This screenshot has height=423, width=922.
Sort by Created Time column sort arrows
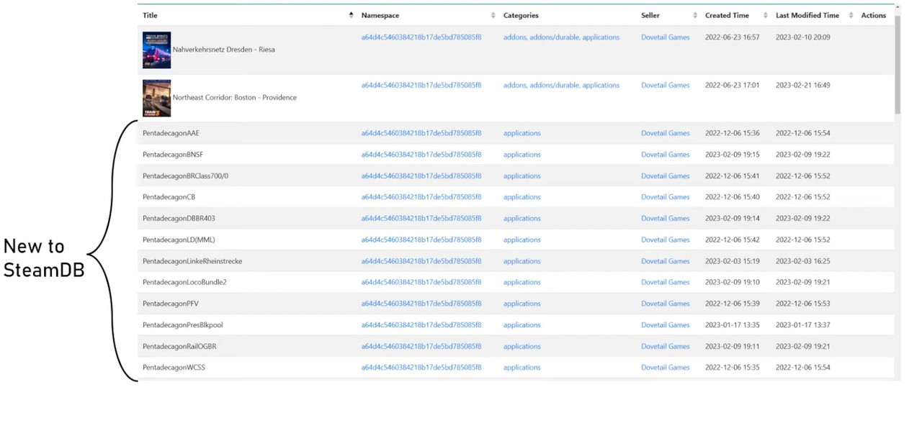point(766,15)
